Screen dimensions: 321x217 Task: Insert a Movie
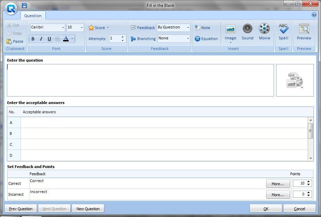[264, 33]
